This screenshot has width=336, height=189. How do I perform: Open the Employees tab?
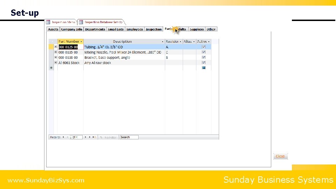coord(134,29)
